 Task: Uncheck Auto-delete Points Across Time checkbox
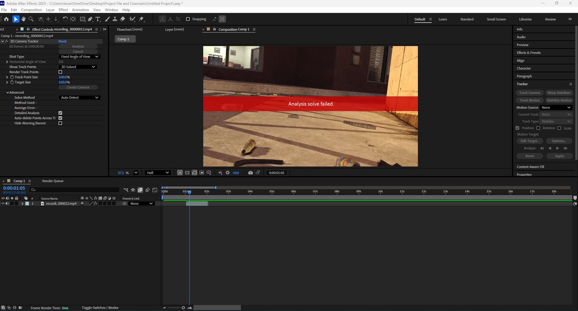pyautogui.click(x=60, y=118)
